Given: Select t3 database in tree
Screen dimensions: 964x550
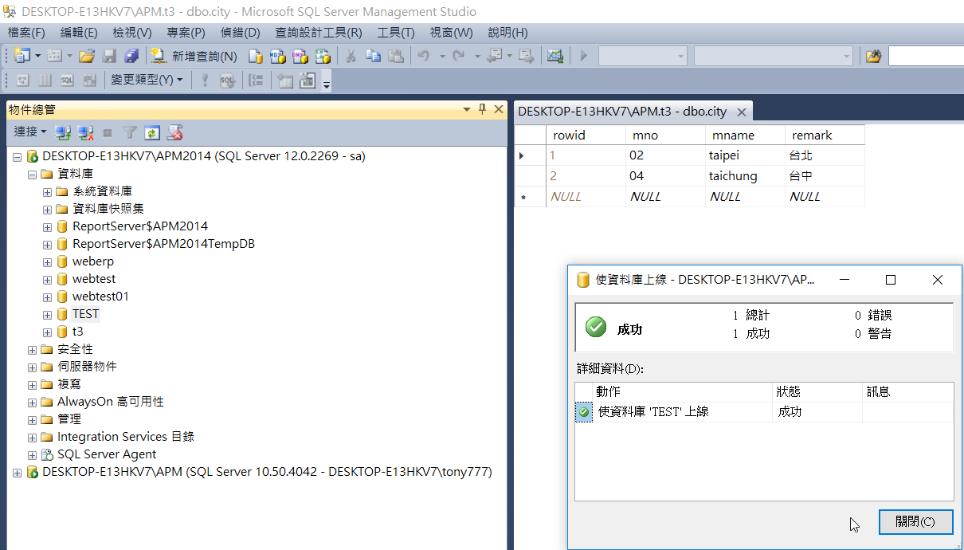Looking at the screenshot, I should click(78, 332).
